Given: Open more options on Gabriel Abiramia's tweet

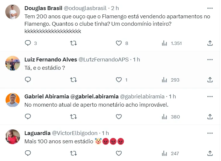Looking at the screenshot, I should tap(210, 96).
